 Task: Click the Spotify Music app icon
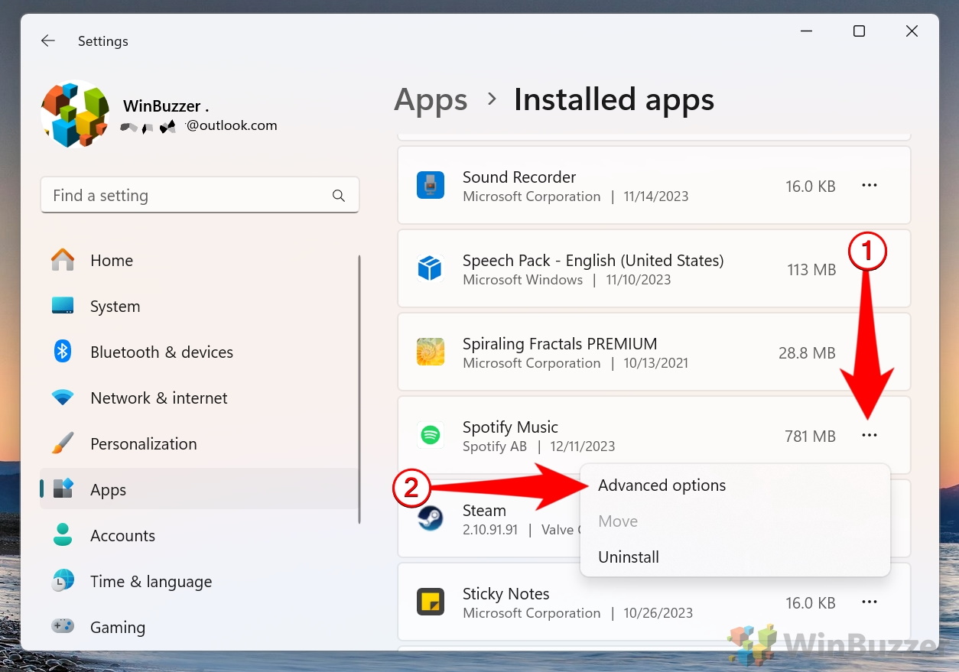(431, 436)
